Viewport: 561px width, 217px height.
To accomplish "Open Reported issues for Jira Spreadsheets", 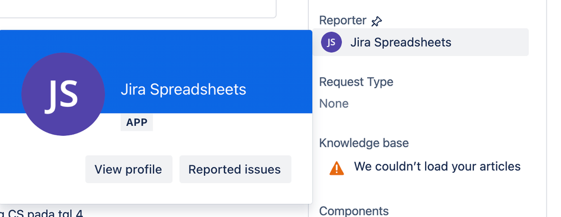I will (235, 169).
